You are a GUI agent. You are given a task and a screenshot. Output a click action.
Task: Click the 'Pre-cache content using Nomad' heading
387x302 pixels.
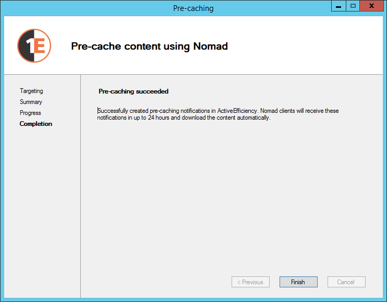[x=149, y=46]
